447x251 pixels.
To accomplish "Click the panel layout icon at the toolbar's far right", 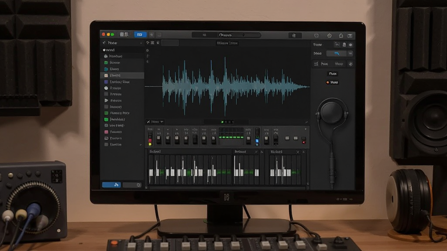I will (x=350, y=36).
